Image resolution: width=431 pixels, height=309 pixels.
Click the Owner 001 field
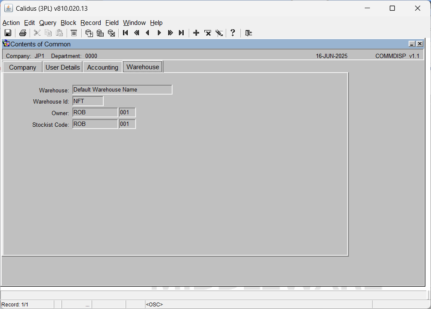coord(127,112)
